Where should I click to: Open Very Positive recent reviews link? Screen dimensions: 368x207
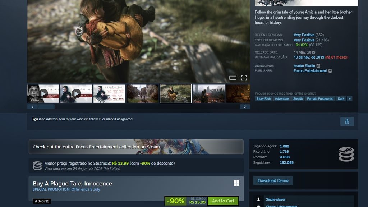pyautogui.click(x=304, y=35)
